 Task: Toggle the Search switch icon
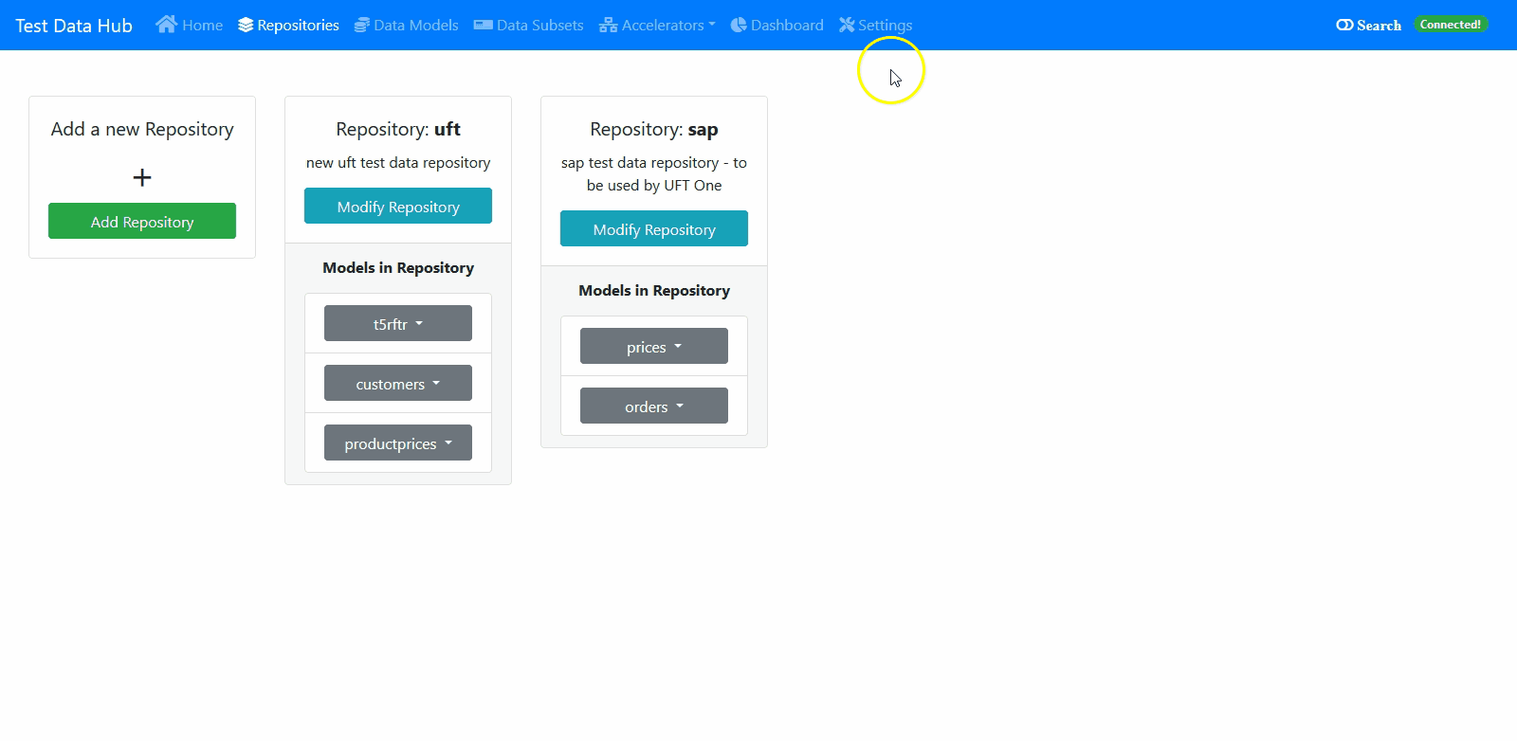tap(1344, 26)
